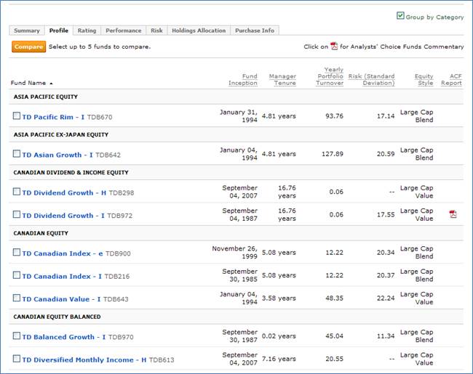The width and height of the screenshot is (473, 374).
Task: Sort by Risk (Standard Deviation) header
Action: click(x=372, y=79)
